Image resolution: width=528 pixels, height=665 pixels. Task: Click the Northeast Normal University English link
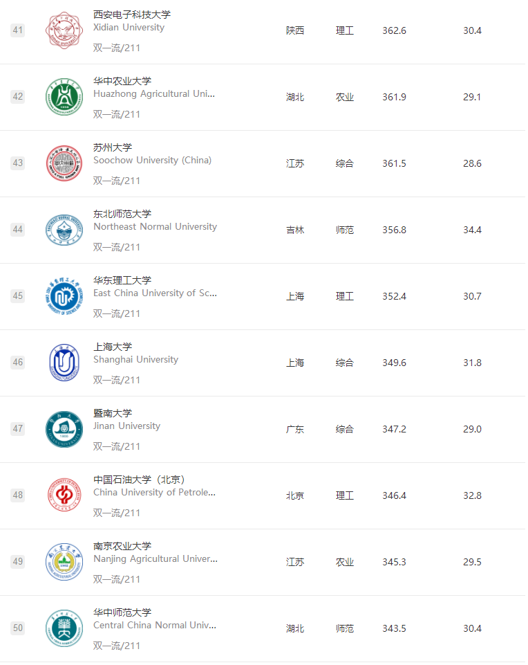[x=155, y=226]
